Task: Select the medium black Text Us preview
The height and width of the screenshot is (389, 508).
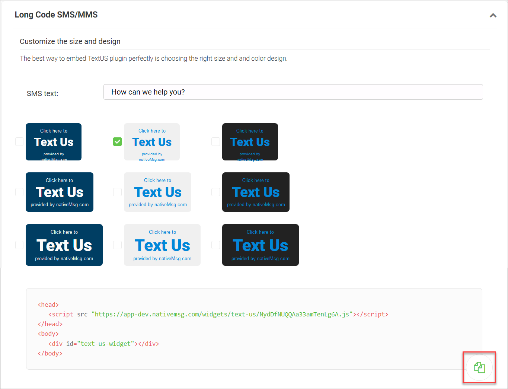Action: tap(256, 192)
